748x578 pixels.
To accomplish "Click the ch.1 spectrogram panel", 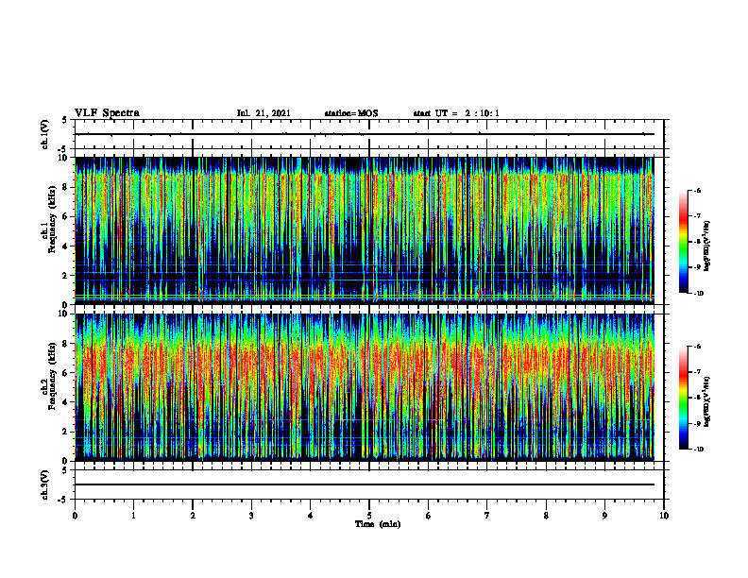I will [365, 230].
